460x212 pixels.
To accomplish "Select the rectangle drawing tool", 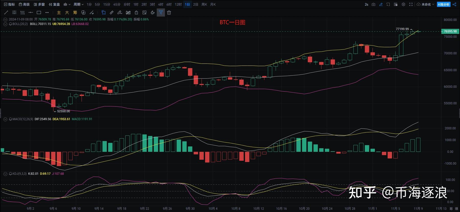I will (x=39, y=13).
